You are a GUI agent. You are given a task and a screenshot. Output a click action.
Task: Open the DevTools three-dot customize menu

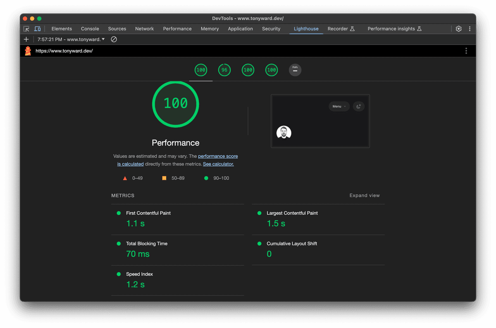(470, 29)
